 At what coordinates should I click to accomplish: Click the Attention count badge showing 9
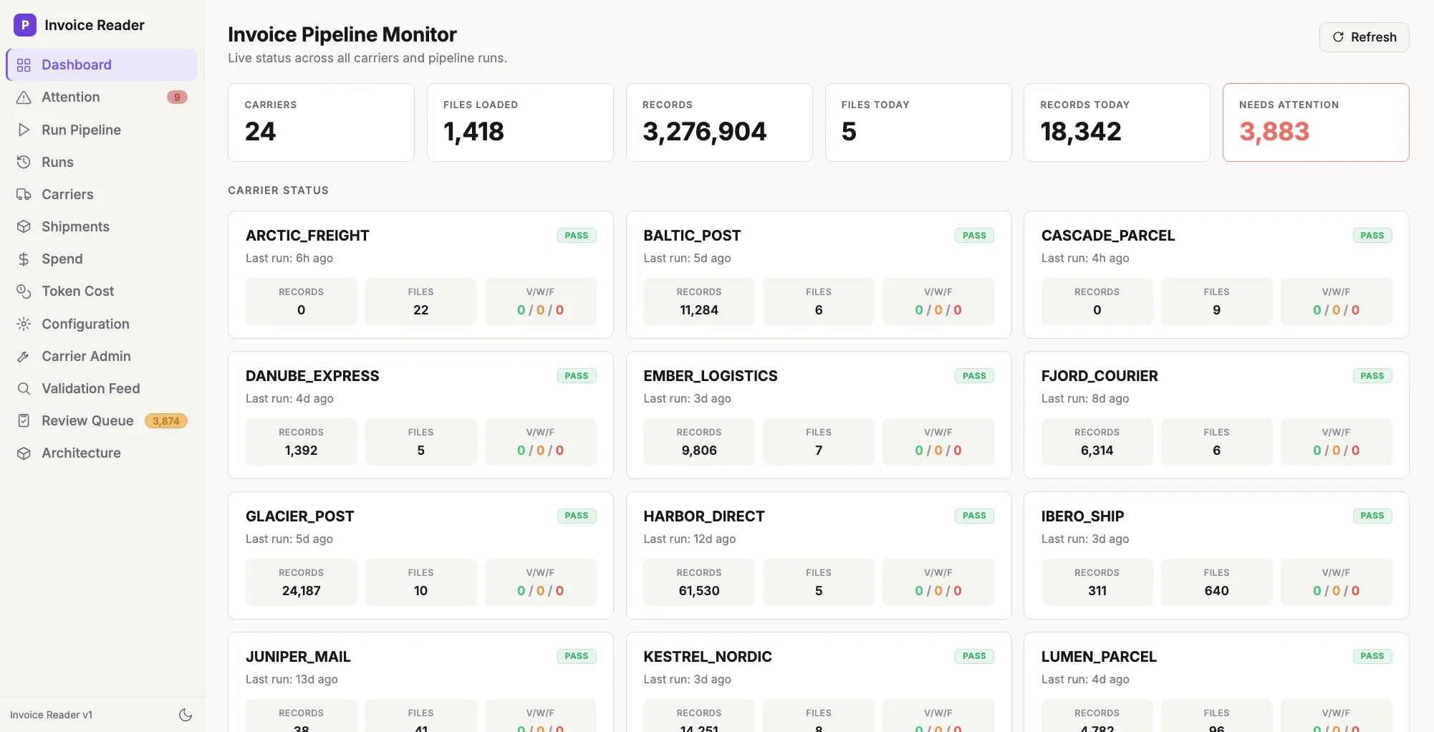(177, 97)
